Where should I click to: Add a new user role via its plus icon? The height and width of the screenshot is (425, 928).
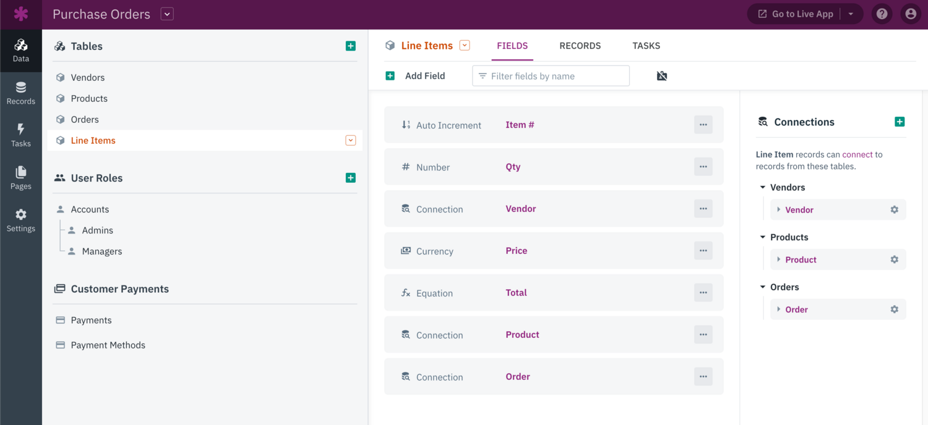(350, 177)
